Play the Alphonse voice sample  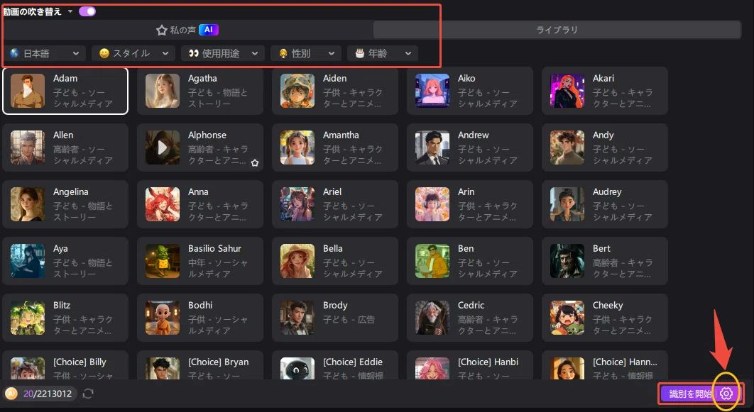[161, 147]
